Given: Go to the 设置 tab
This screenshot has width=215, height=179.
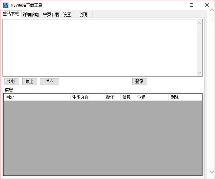Looking at the screenshot, I should [67, 14].
